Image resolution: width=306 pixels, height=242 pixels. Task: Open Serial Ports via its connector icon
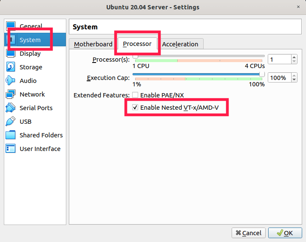[11, 108]
